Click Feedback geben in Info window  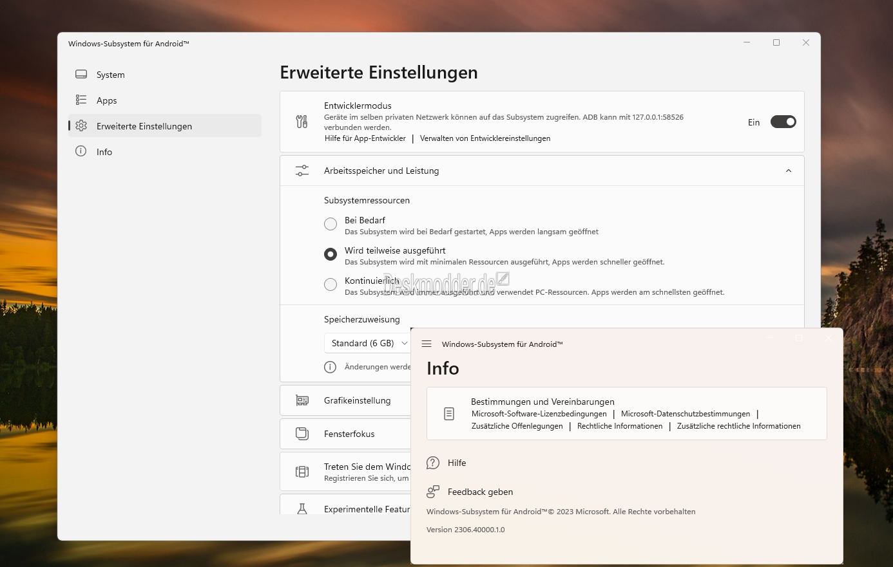coord(481,492)
